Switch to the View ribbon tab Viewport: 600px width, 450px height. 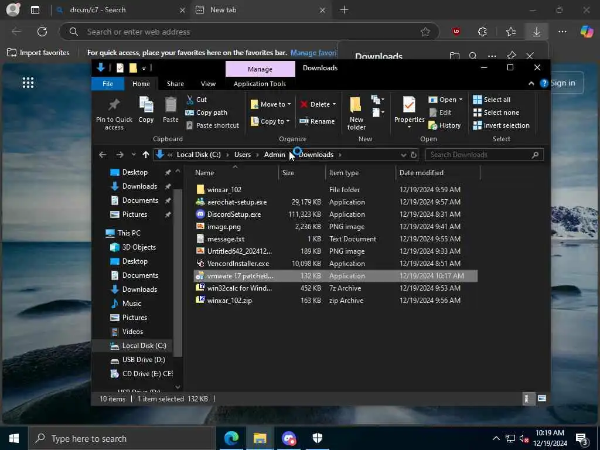tap(208, 84)
